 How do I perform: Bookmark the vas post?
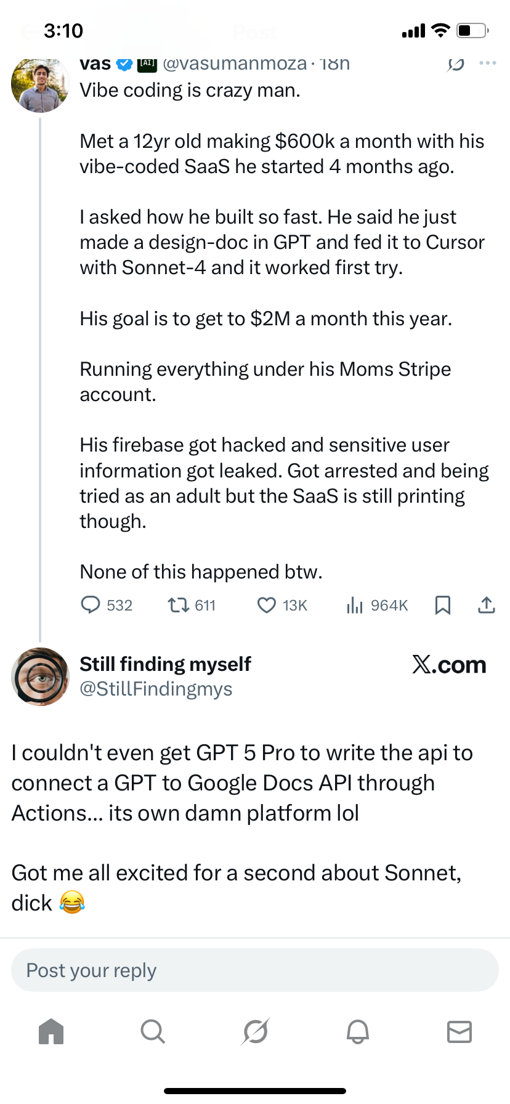(442, 605)
